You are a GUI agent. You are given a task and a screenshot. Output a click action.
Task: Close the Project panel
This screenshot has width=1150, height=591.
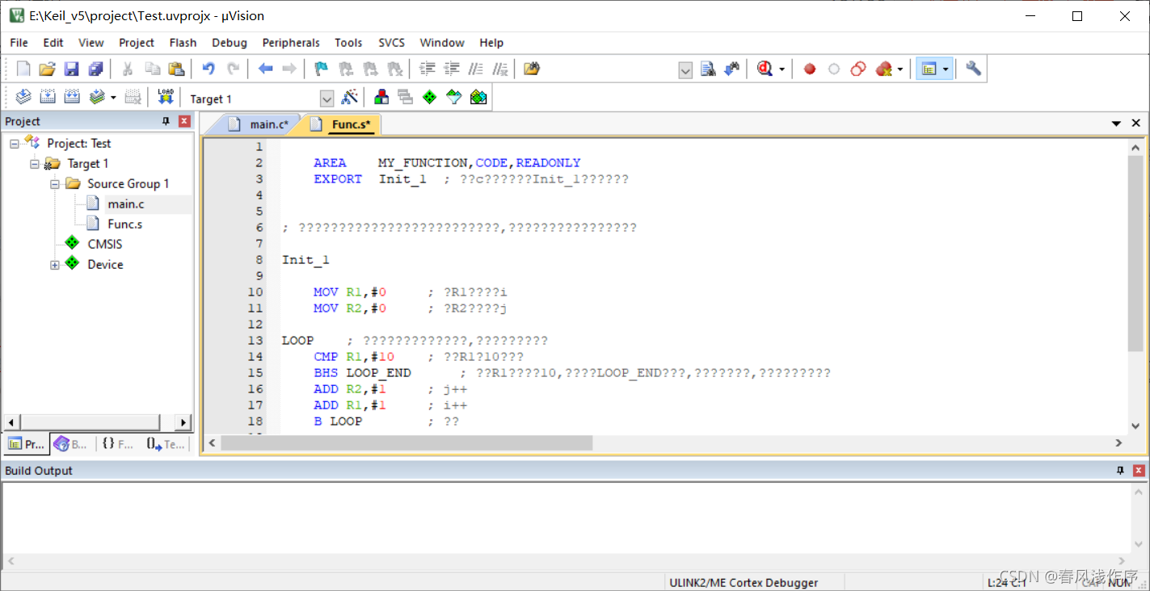(184, 121)
